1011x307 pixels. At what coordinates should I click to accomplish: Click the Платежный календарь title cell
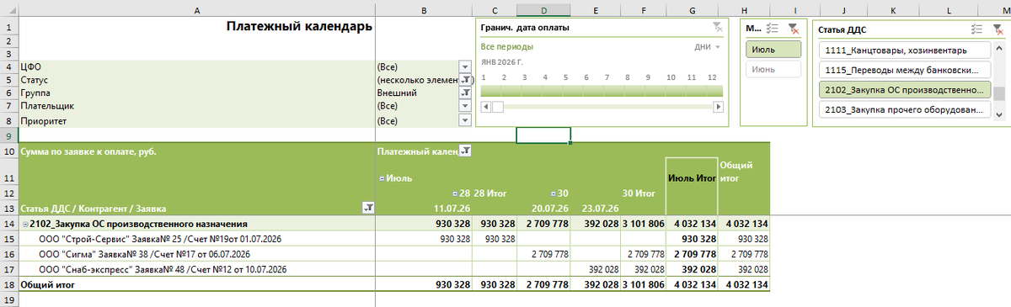(299, 26)
